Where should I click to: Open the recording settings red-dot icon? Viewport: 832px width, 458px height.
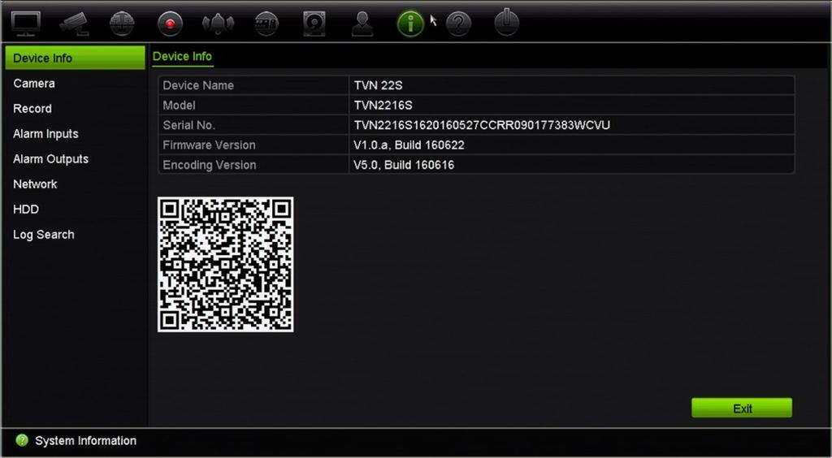click(x=171, y=24)
